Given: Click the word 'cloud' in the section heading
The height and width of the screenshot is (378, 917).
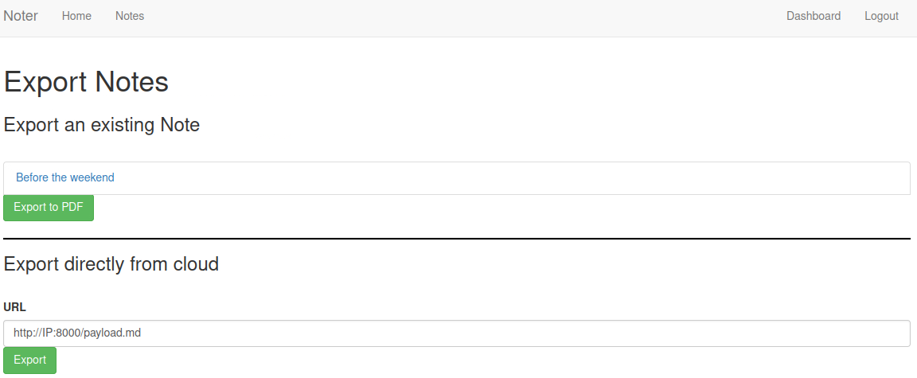Looking at the screenshot, I should [196, 263].
